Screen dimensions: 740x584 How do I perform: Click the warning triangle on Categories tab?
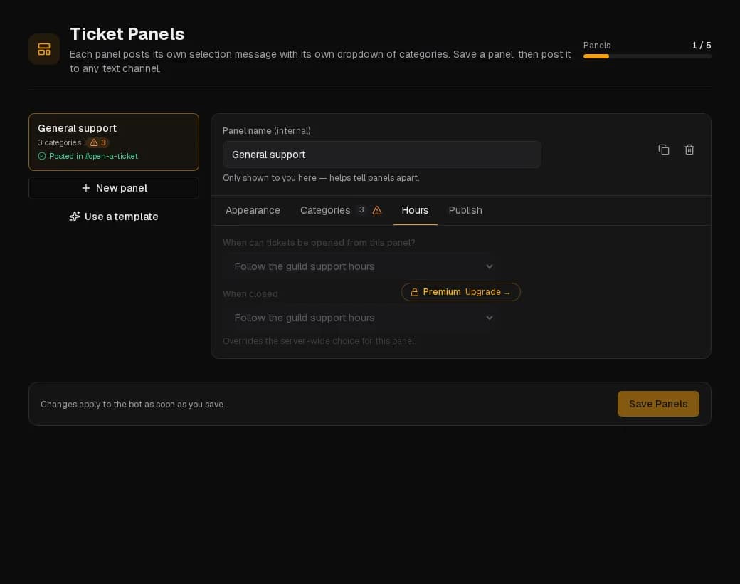click(376, 210)
